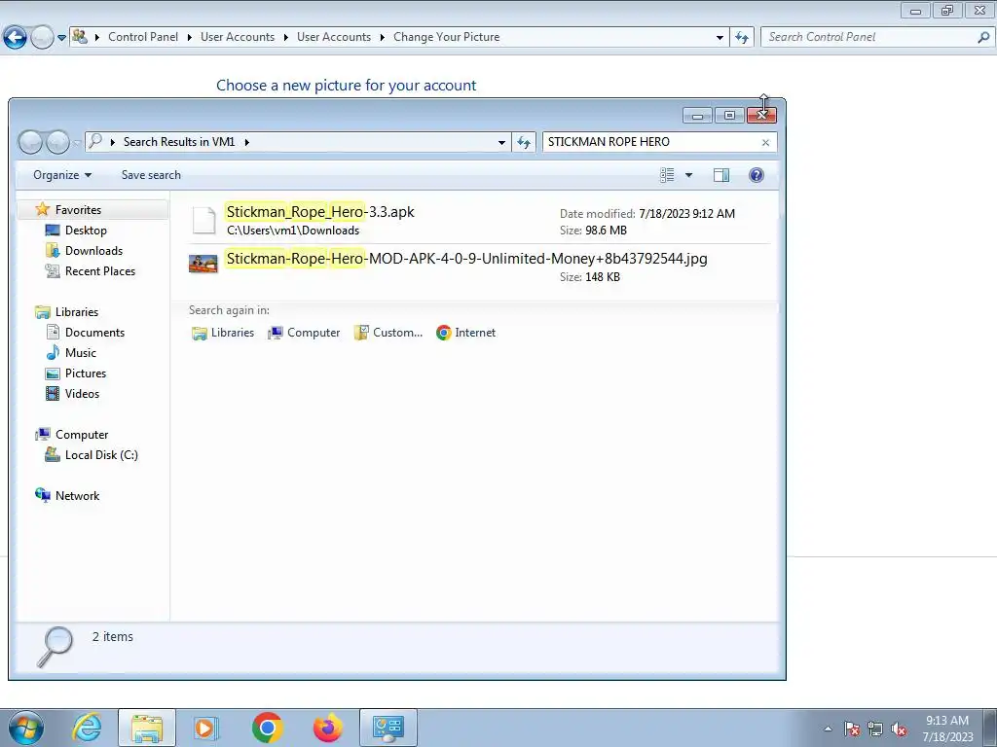Open address bar history dropdown in Explorer

(x=501, y=142)
